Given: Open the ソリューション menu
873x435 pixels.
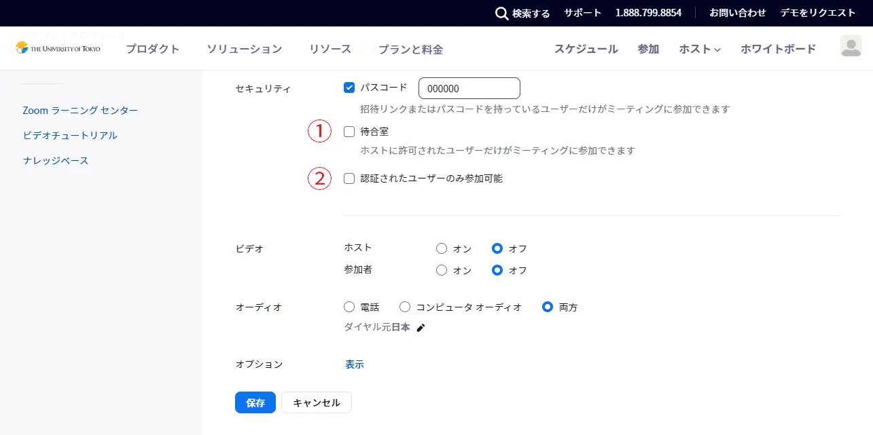Looking at the screenshot, I should coord(244,49).
